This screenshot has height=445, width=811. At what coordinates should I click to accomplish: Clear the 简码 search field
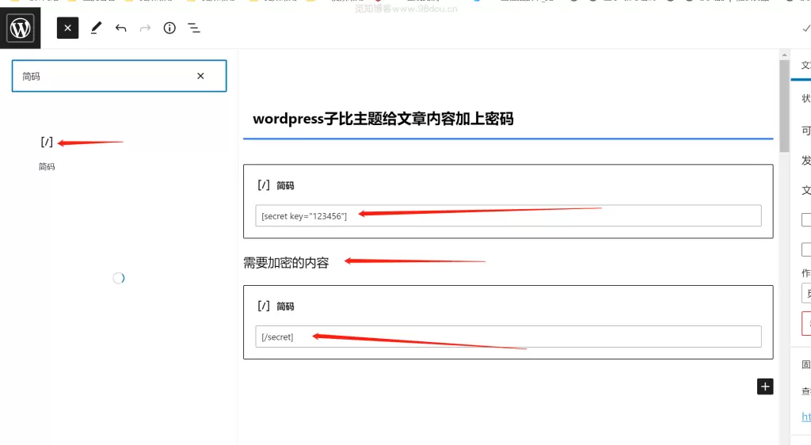click(x=200, y=76)
